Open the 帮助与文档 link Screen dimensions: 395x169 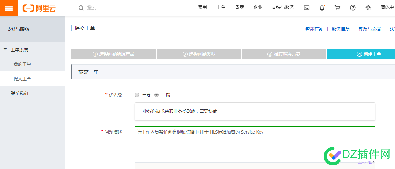coord(369,29)
